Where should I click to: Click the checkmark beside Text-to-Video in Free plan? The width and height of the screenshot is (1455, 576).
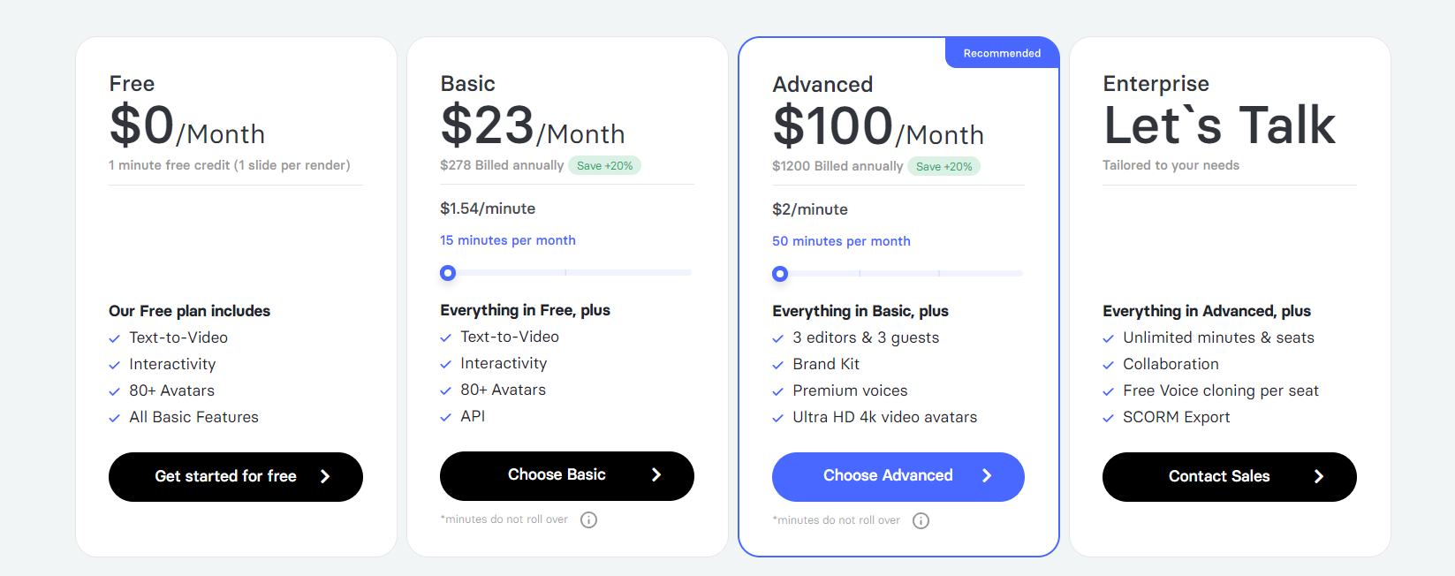coord(115,337)
